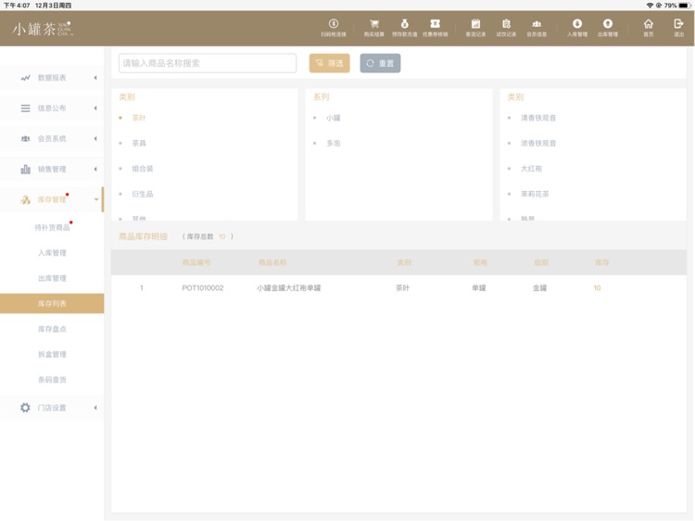This screenshot has height=521, width=695.
Task: Click the 信息公布 list icon in sidebar
Action: pos(25,108)
